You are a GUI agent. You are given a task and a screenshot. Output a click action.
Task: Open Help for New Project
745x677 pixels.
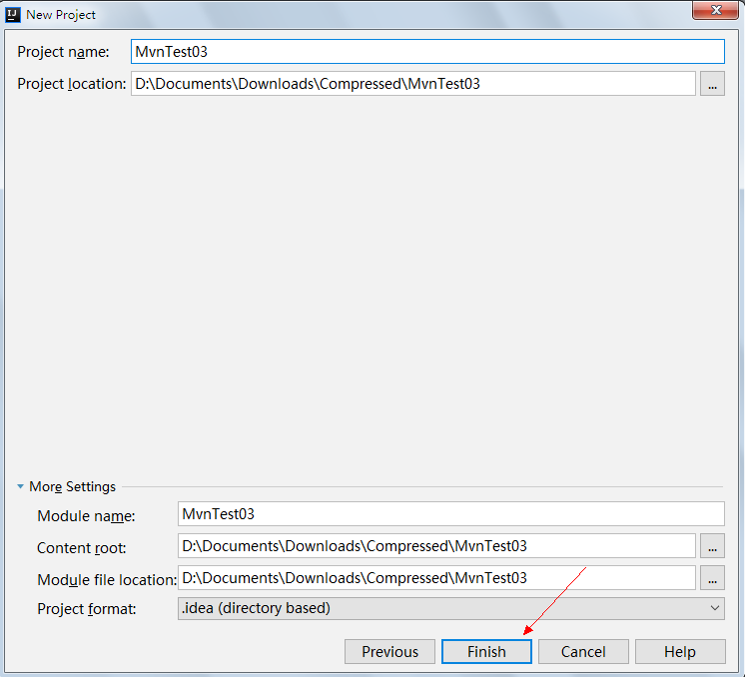pyautogui.click(x=680, y=651)
